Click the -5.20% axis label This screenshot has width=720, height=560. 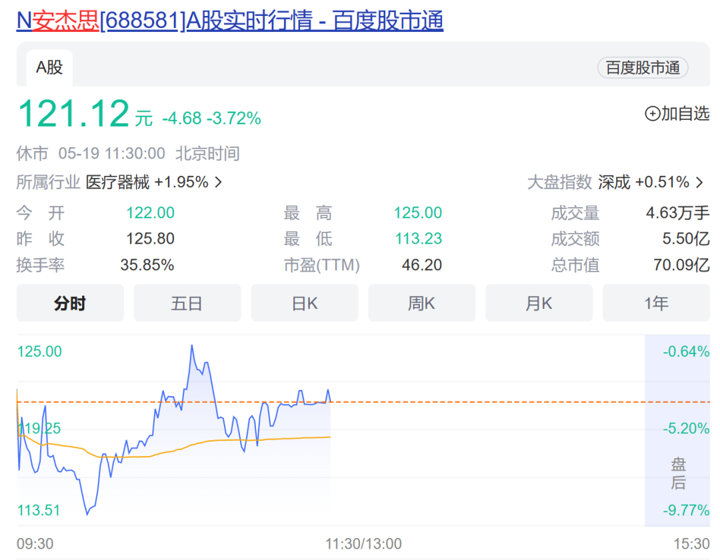click(x=686, y=429)
